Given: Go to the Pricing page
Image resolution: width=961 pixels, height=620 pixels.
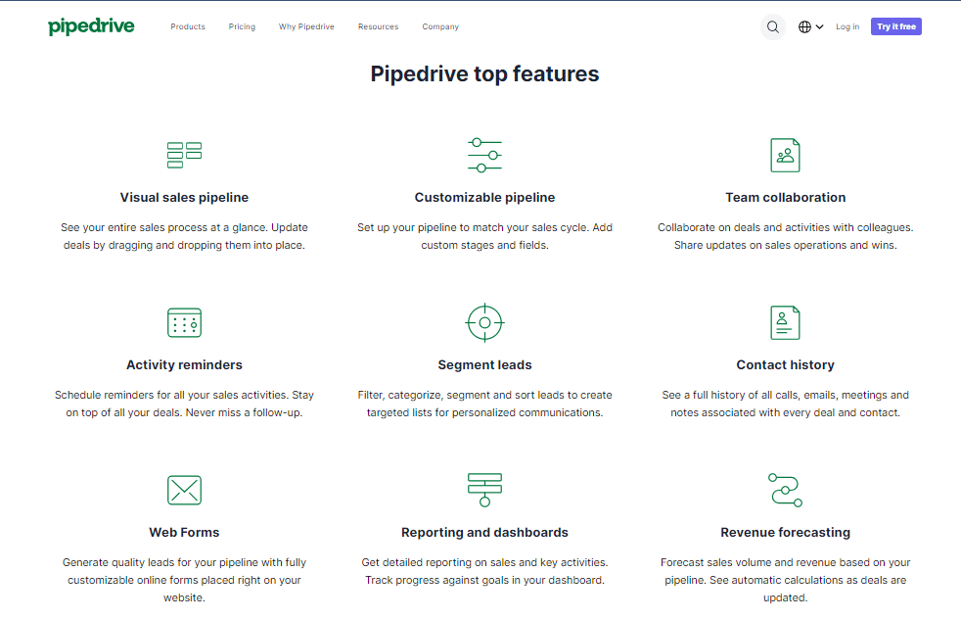Looking at the screenshot, I should coord(242,27).
